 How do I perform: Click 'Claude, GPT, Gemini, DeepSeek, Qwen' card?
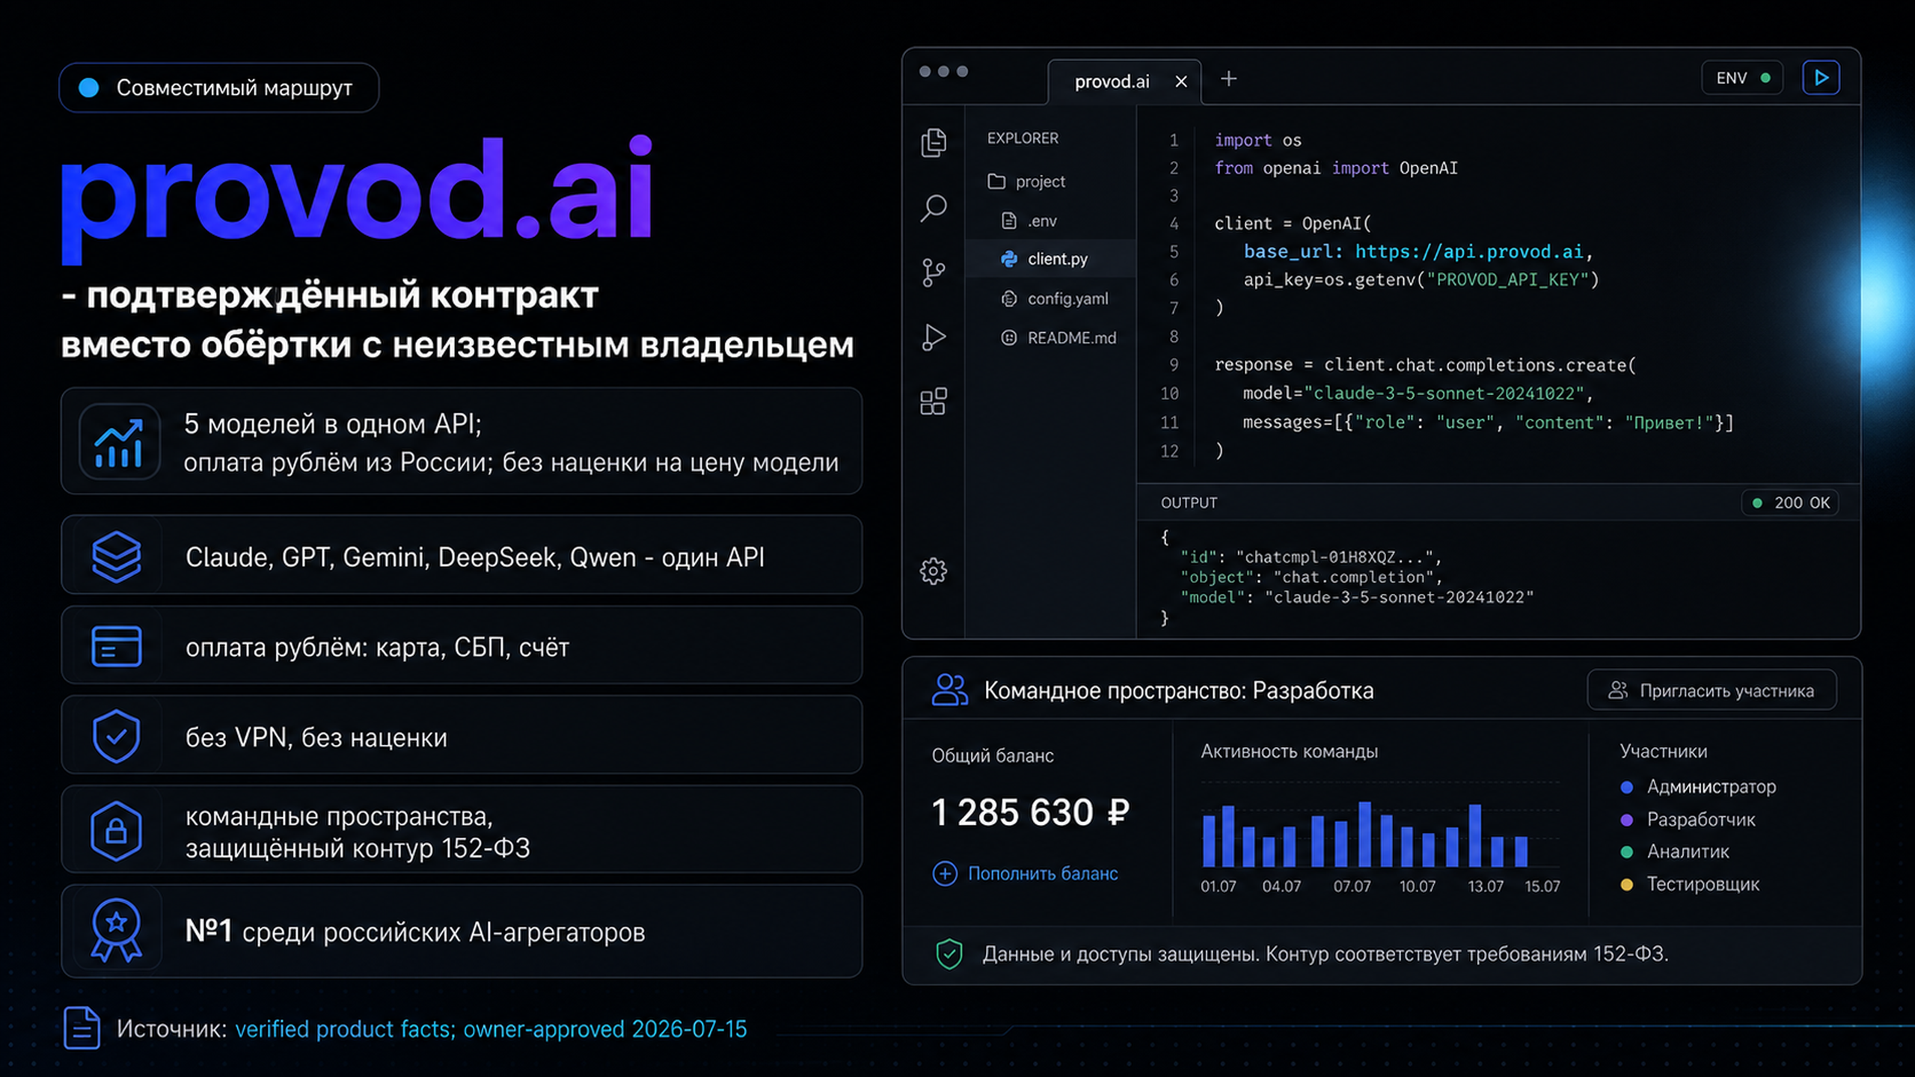click(x=462, y=555)
